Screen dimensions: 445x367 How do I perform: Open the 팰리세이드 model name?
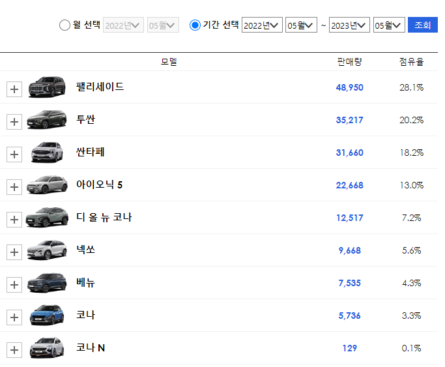[x=100, y=87]
